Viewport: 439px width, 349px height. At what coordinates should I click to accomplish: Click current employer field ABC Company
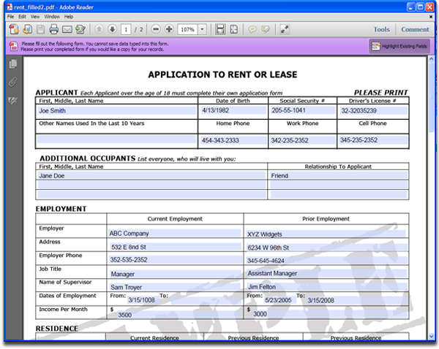175,234
